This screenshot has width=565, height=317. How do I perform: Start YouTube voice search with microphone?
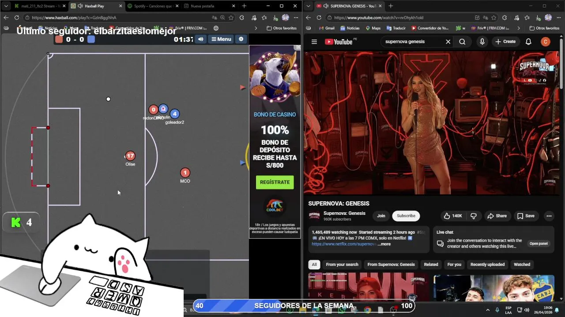pos(482,42)
